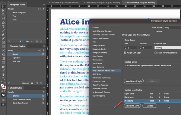Select the Line tool
Viewport: 181px width, 115px height.
coord(3,31)
